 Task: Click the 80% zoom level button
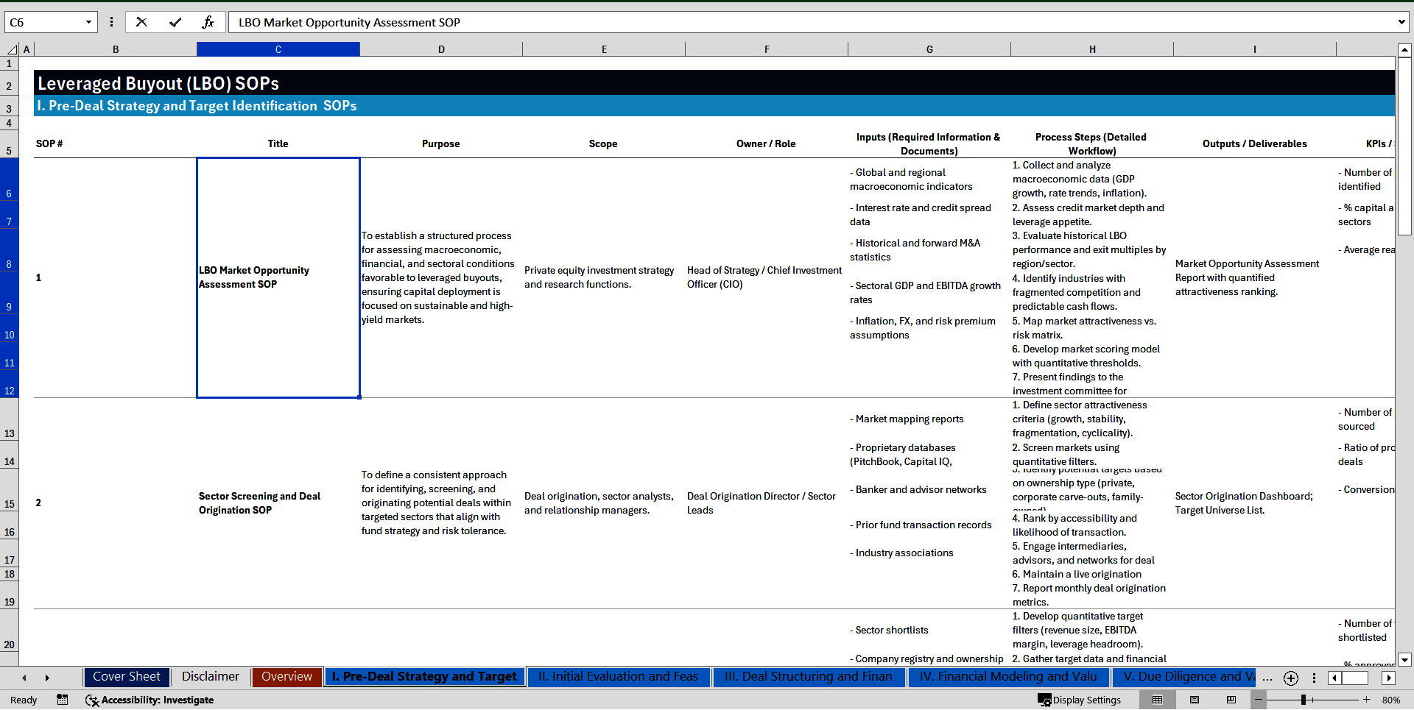(x=1390, y=700)
